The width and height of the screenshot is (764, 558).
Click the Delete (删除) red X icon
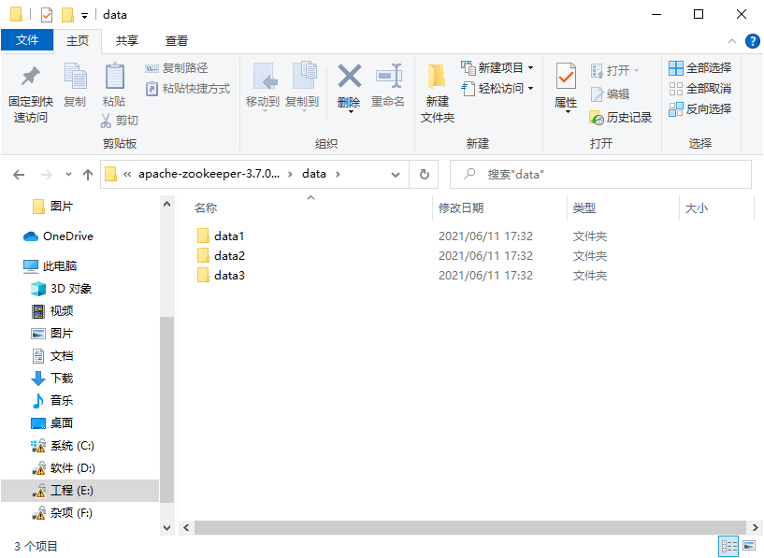pyautogui.click(x=349, y=78)
